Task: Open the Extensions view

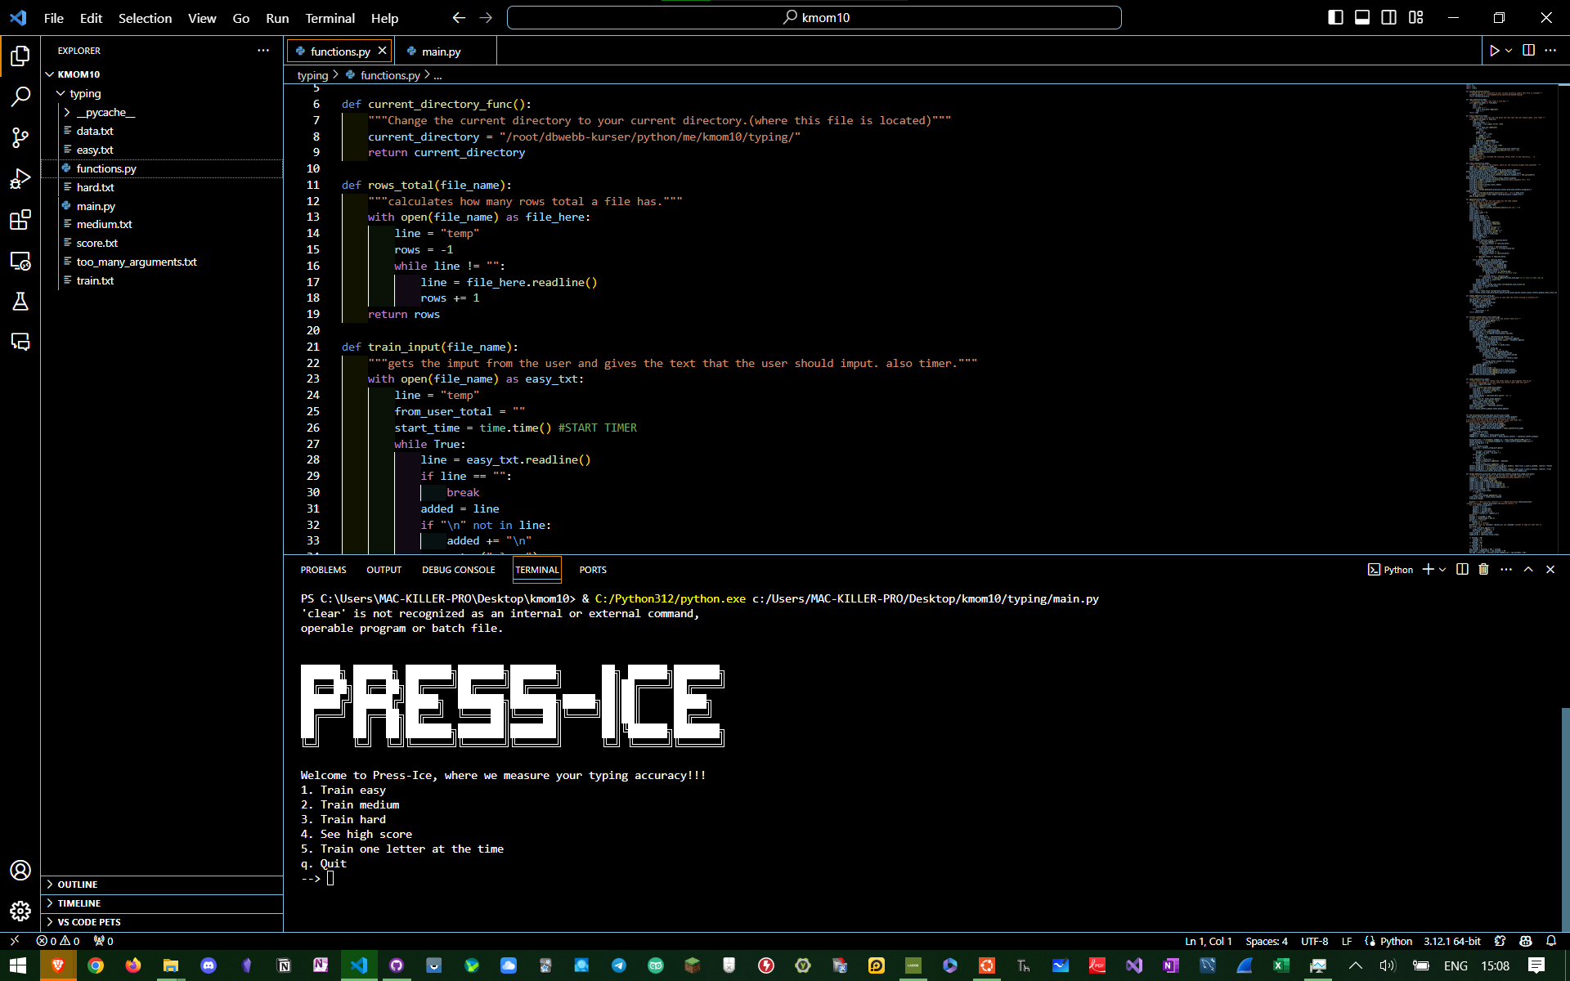Action: point(20,220)
